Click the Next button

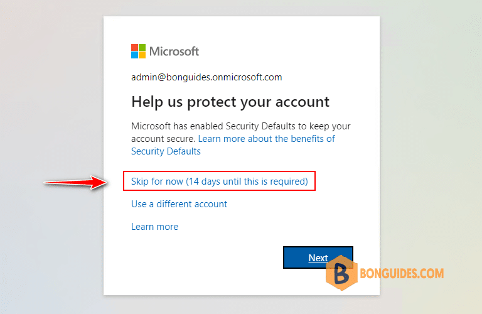[318, 257]
